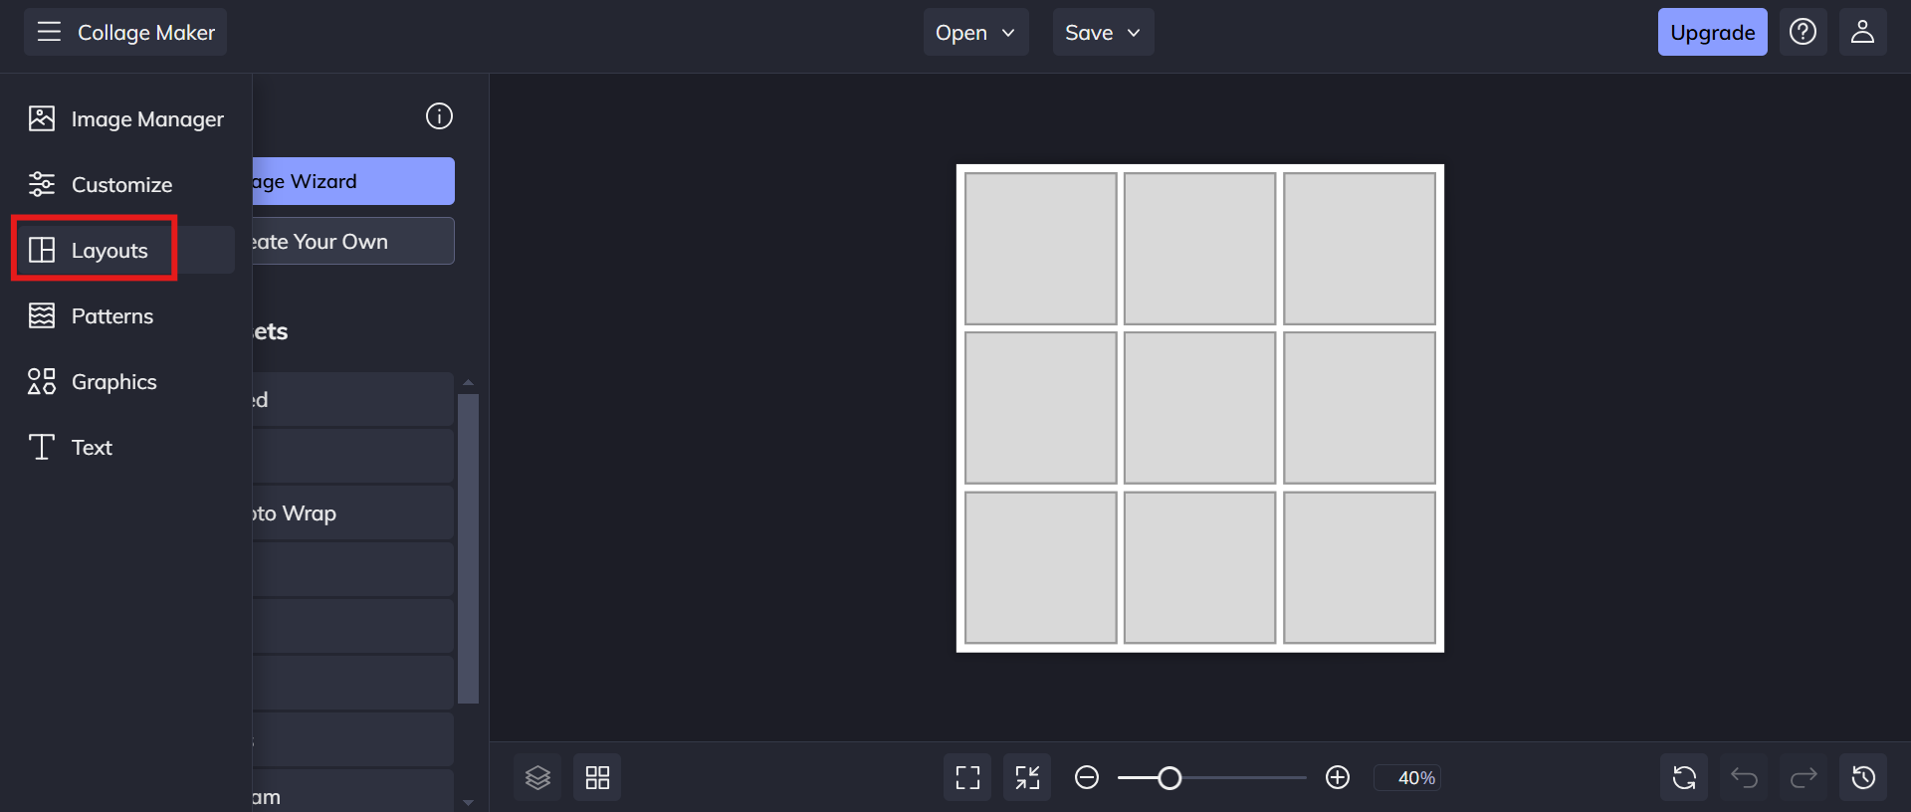Select the center collage cell
The height and width of the screenshot is (812, 1911).
tap(1200, 408)
